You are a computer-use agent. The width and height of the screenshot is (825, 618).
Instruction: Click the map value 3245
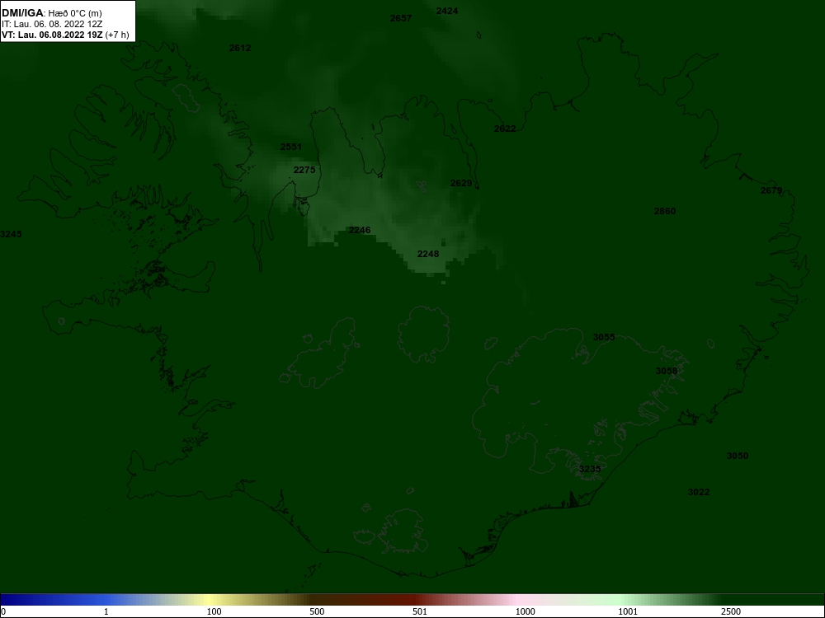tap(11, 234)
